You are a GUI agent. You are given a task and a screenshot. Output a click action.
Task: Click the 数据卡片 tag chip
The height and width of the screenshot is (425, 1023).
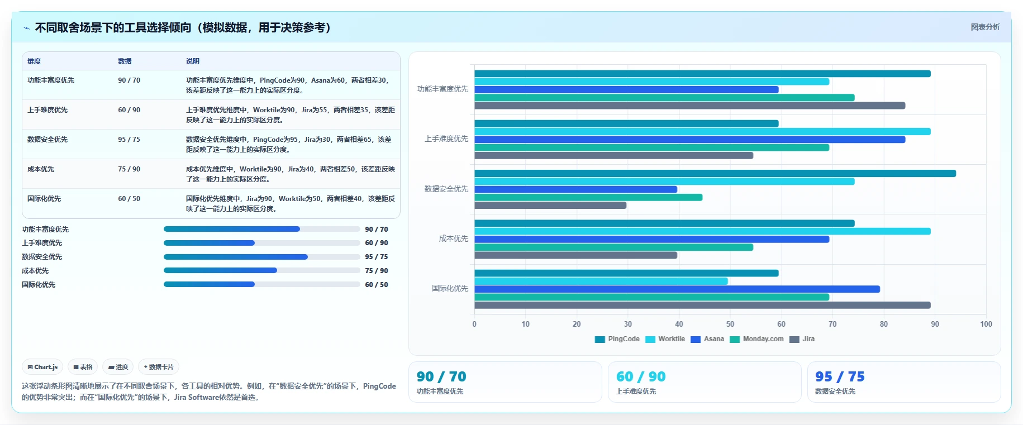159,367
